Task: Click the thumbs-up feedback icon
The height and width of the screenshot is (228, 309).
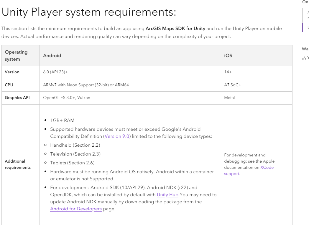Action: 304,58
